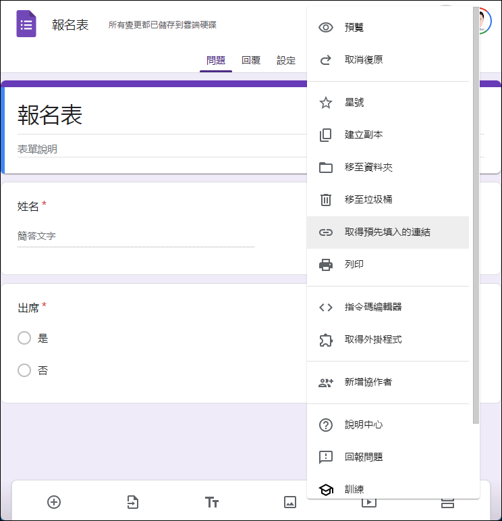502x521 pixels.
Task: Click the import questions icon in bottom toolbar
Action: (133, 502)
